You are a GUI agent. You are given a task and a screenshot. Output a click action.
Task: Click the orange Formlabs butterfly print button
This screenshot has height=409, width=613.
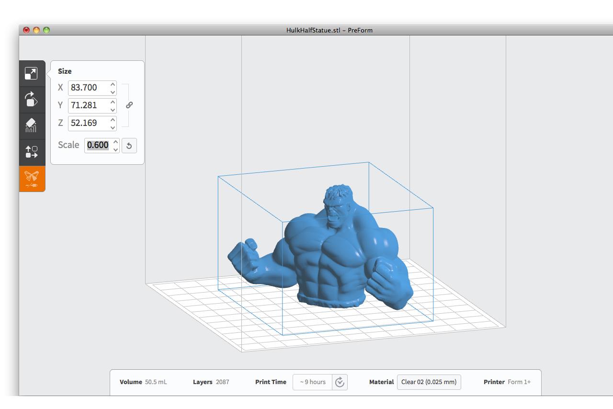[x=32, y=179]
